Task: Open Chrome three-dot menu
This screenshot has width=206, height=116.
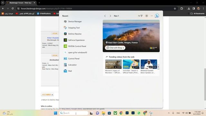Action: 203,9
